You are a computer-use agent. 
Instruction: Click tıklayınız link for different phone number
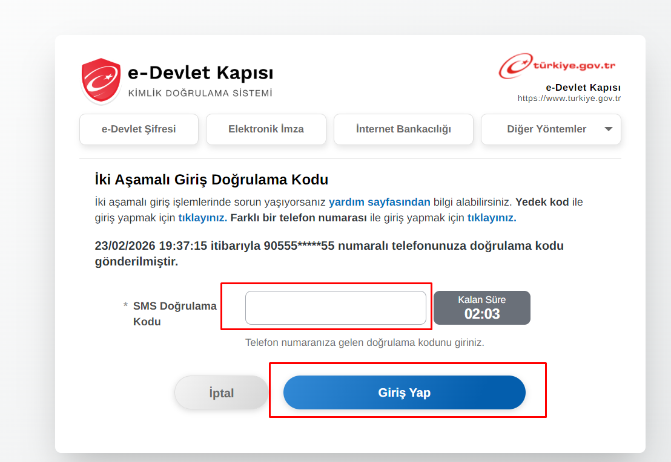(x=492, y=218)
